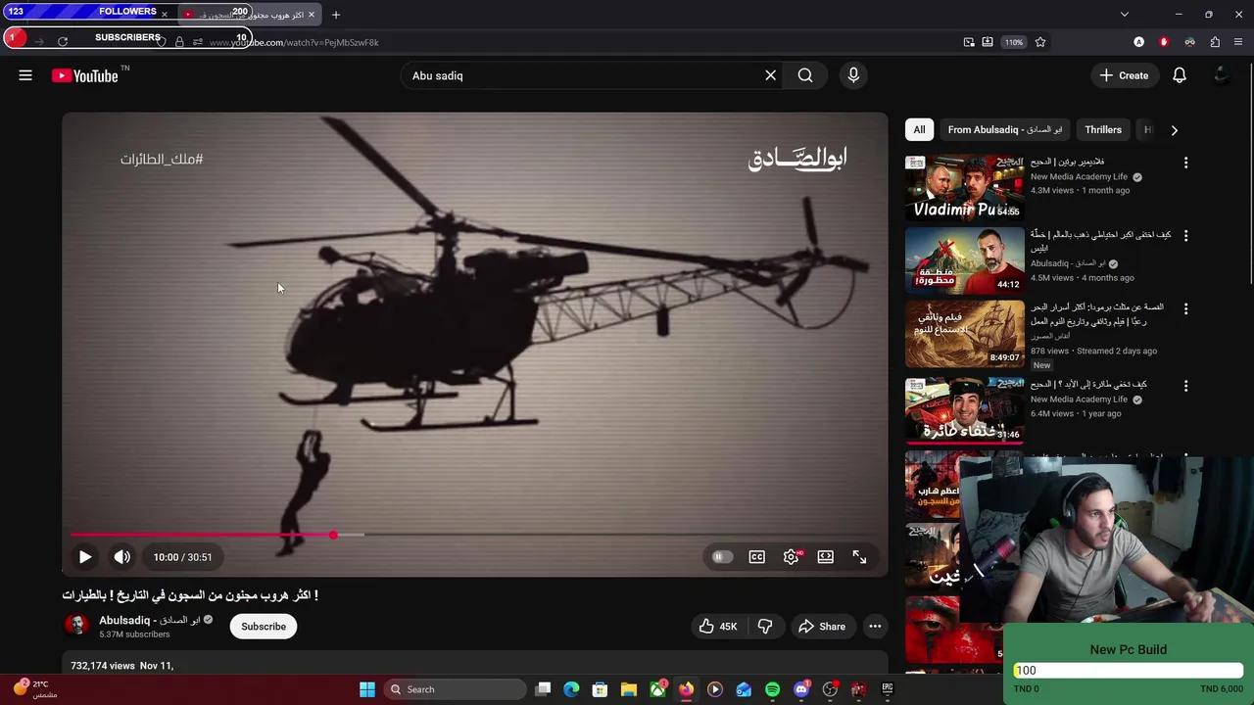Screen dimensions: 1254x705
Task: Open the browser application menu
Action: [x=1239, y=42]
